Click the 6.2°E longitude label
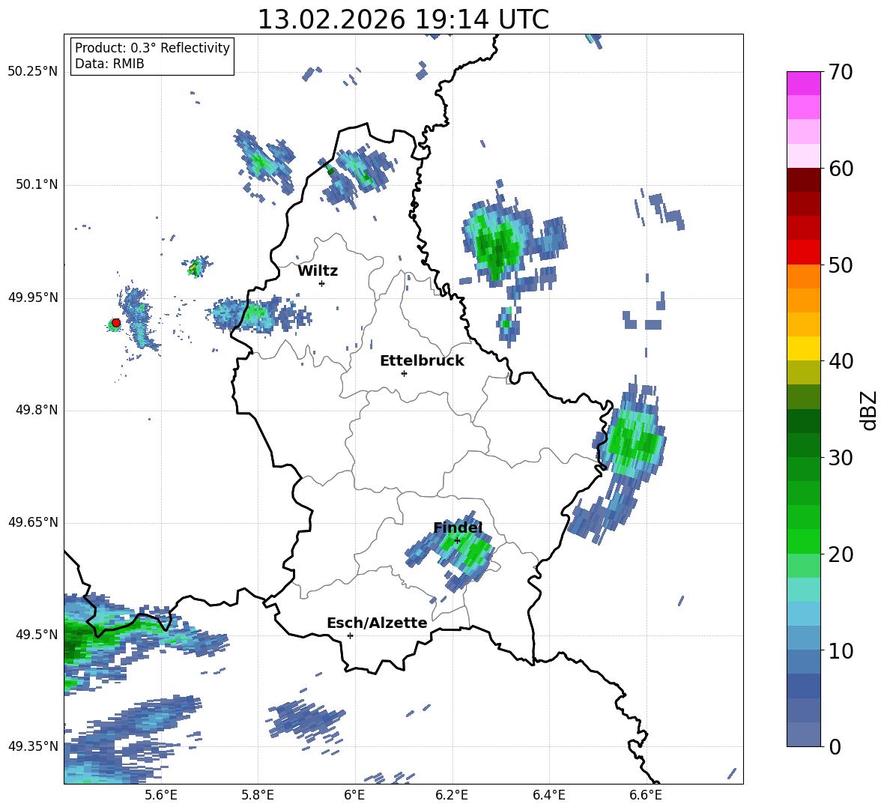The width and height of the screenshot is (887, 810). 452,795
